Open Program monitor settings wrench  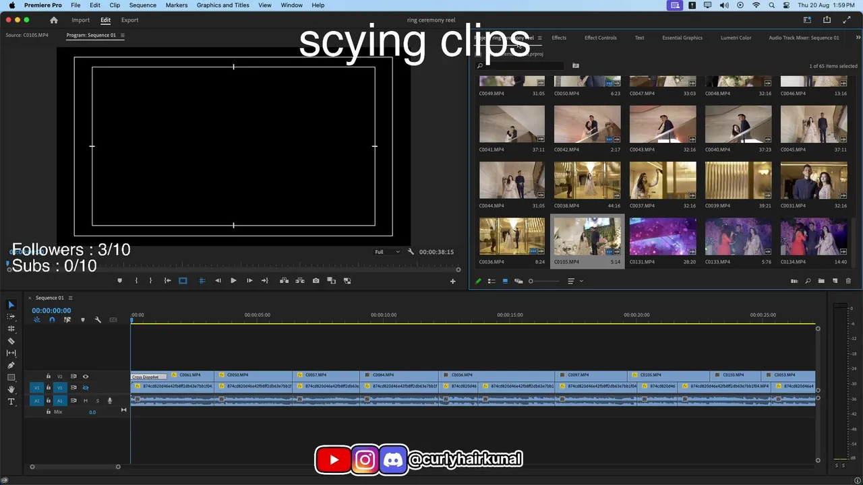411,252
